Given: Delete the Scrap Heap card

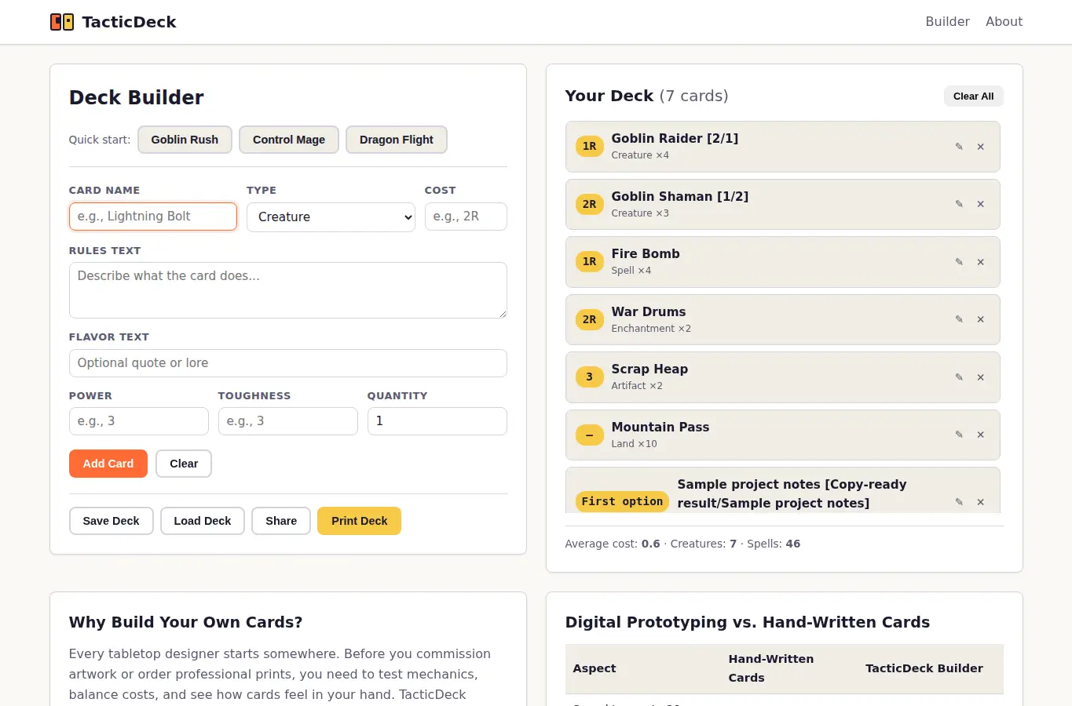Looking at the screenshot, I should [x=981, y=377].
